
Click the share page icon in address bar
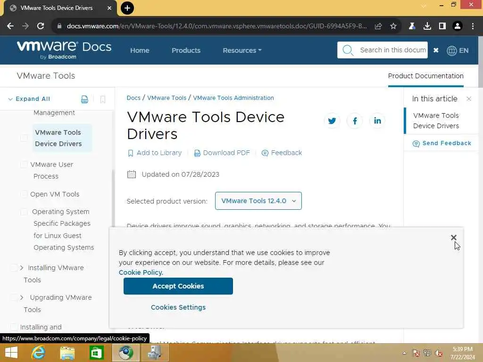point(378,26)
